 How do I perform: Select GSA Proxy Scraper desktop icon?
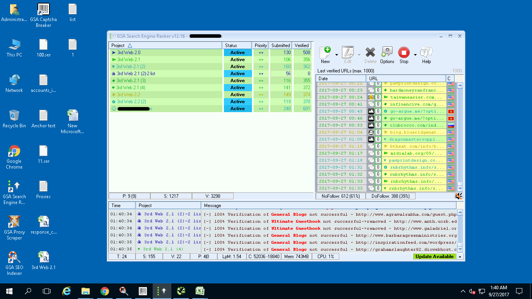point(14,228)
